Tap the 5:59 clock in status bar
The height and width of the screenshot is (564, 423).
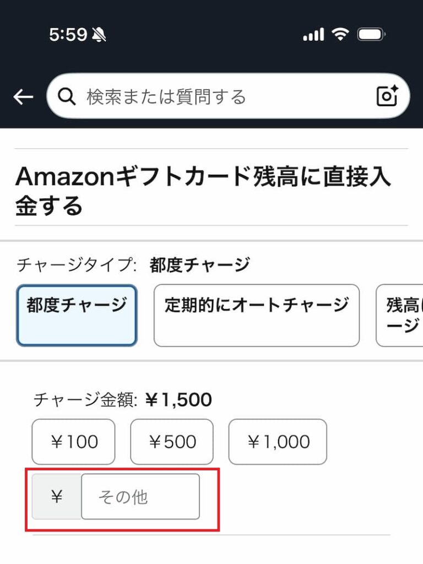click(68, 35)
